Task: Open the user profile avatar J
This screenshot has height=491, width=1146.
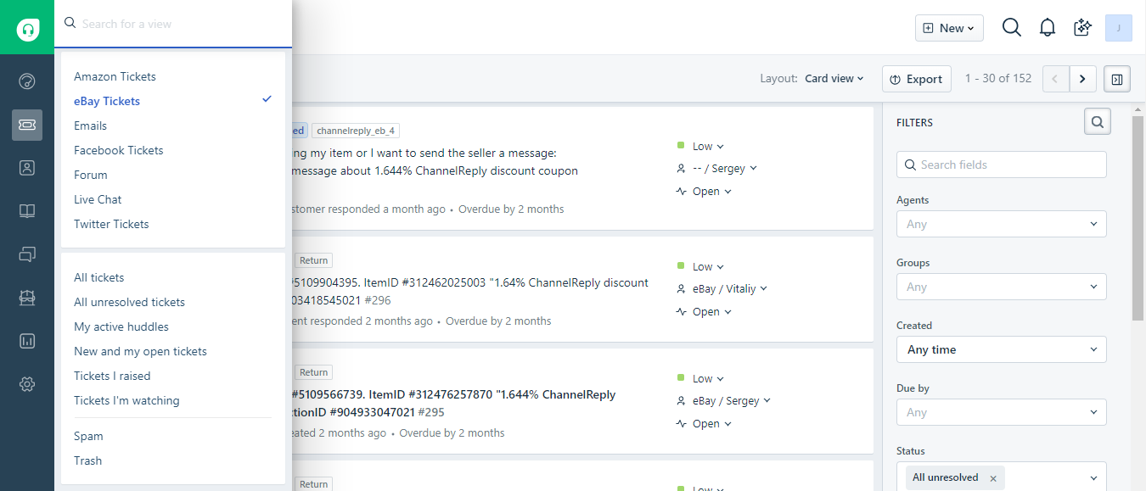Action: (1119, 27)
